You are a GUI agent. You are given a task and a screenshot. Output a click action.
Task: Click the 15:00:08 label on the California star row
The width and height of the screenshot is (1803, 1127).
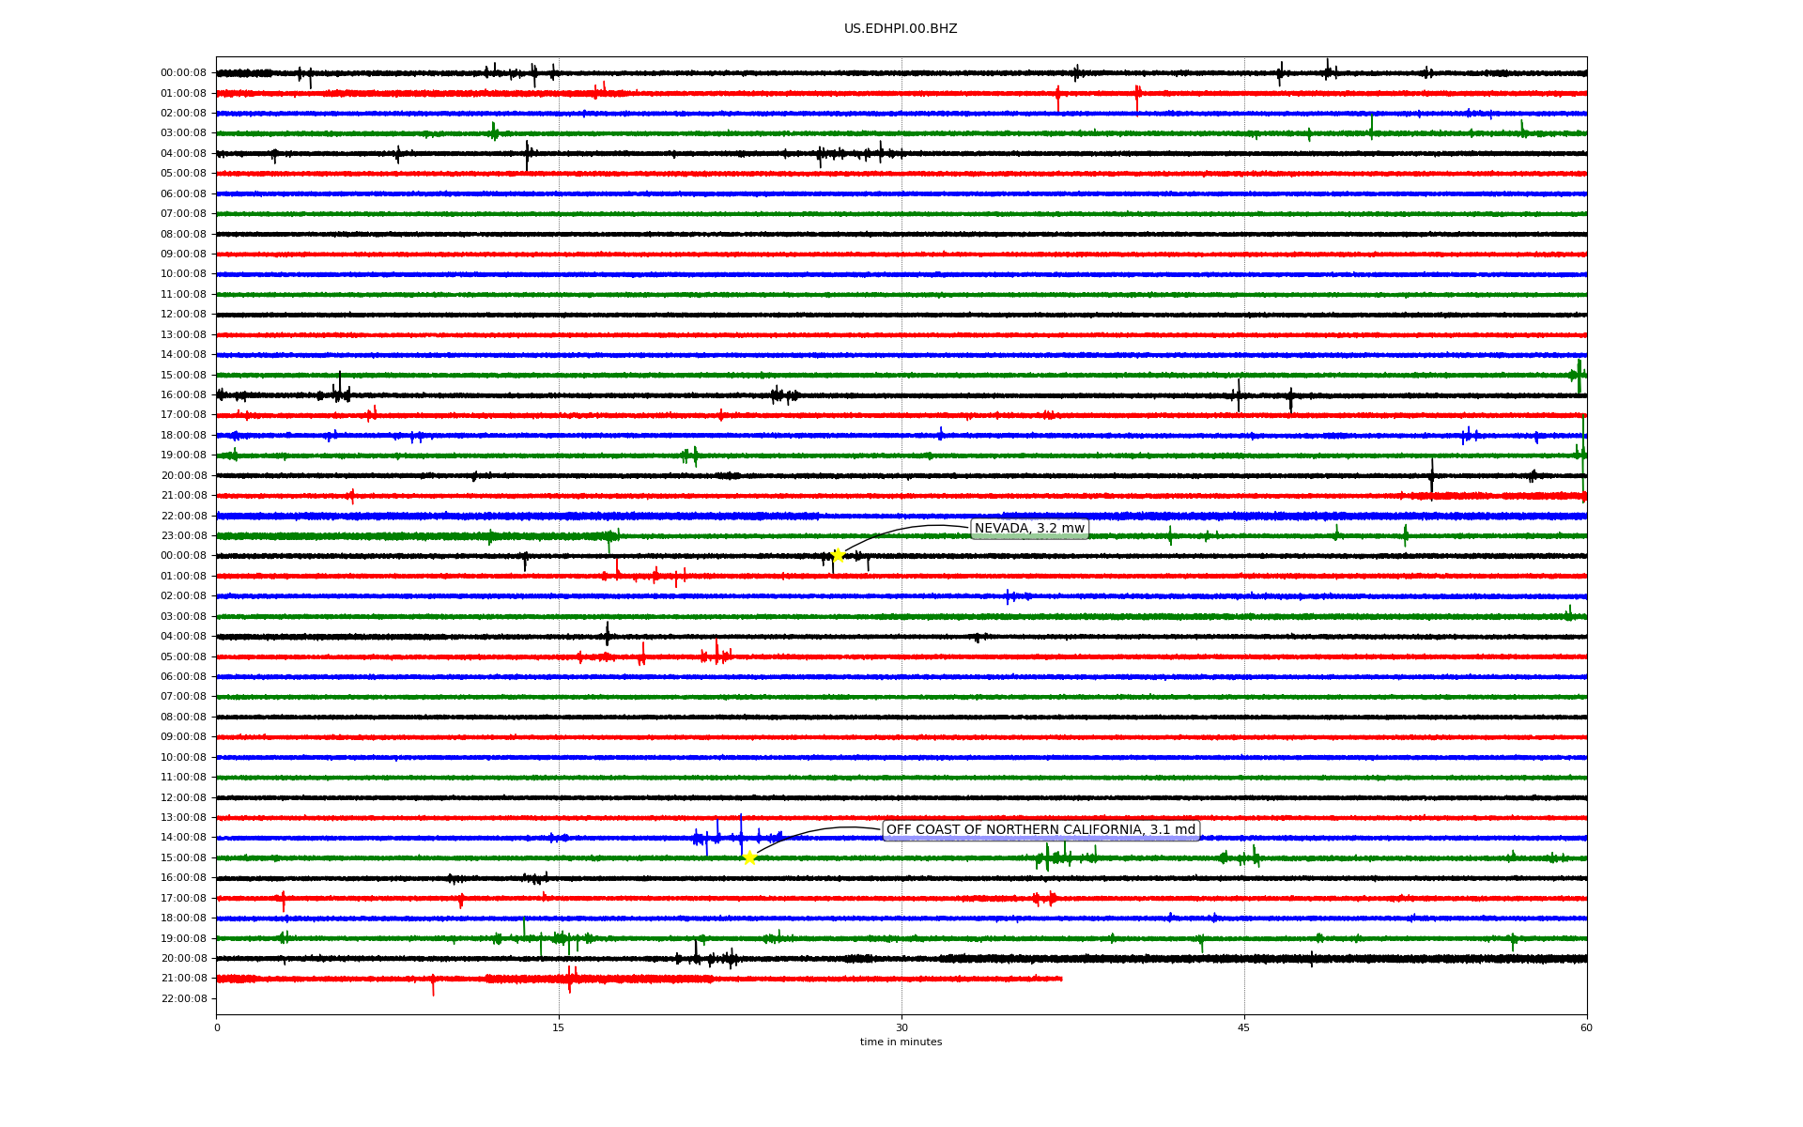183,858
